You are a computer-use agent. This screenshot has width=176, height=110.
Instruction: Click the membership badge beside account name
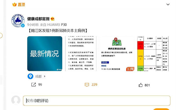point(53,19)
